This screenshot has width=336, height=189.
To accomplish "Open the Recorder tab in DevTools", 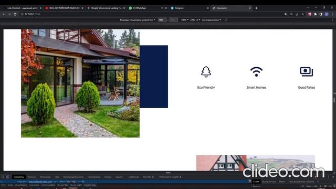I will pos(148,177).
